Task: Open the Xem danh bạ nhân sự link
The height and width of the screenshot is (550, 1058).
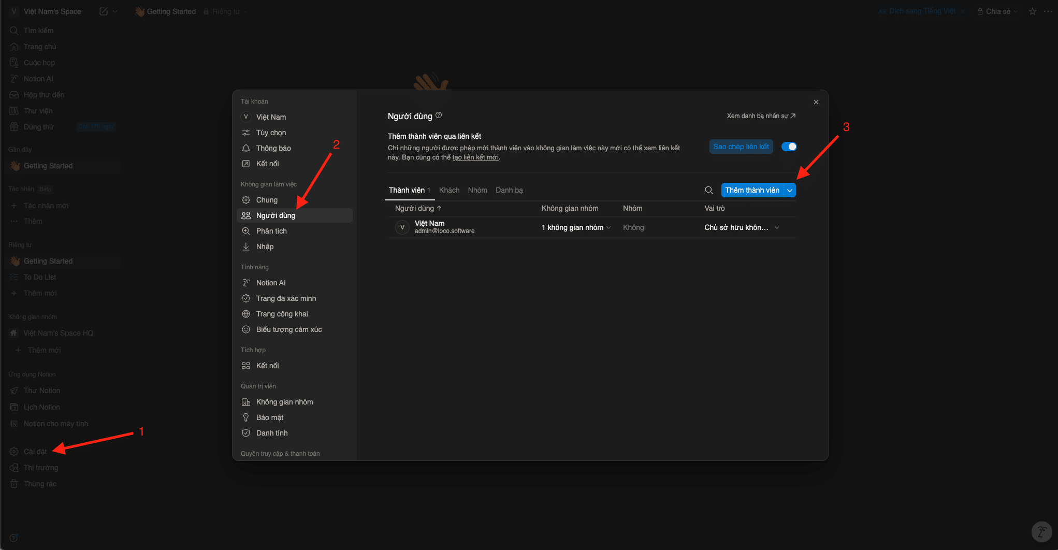Action: click(x=760, y=116)
